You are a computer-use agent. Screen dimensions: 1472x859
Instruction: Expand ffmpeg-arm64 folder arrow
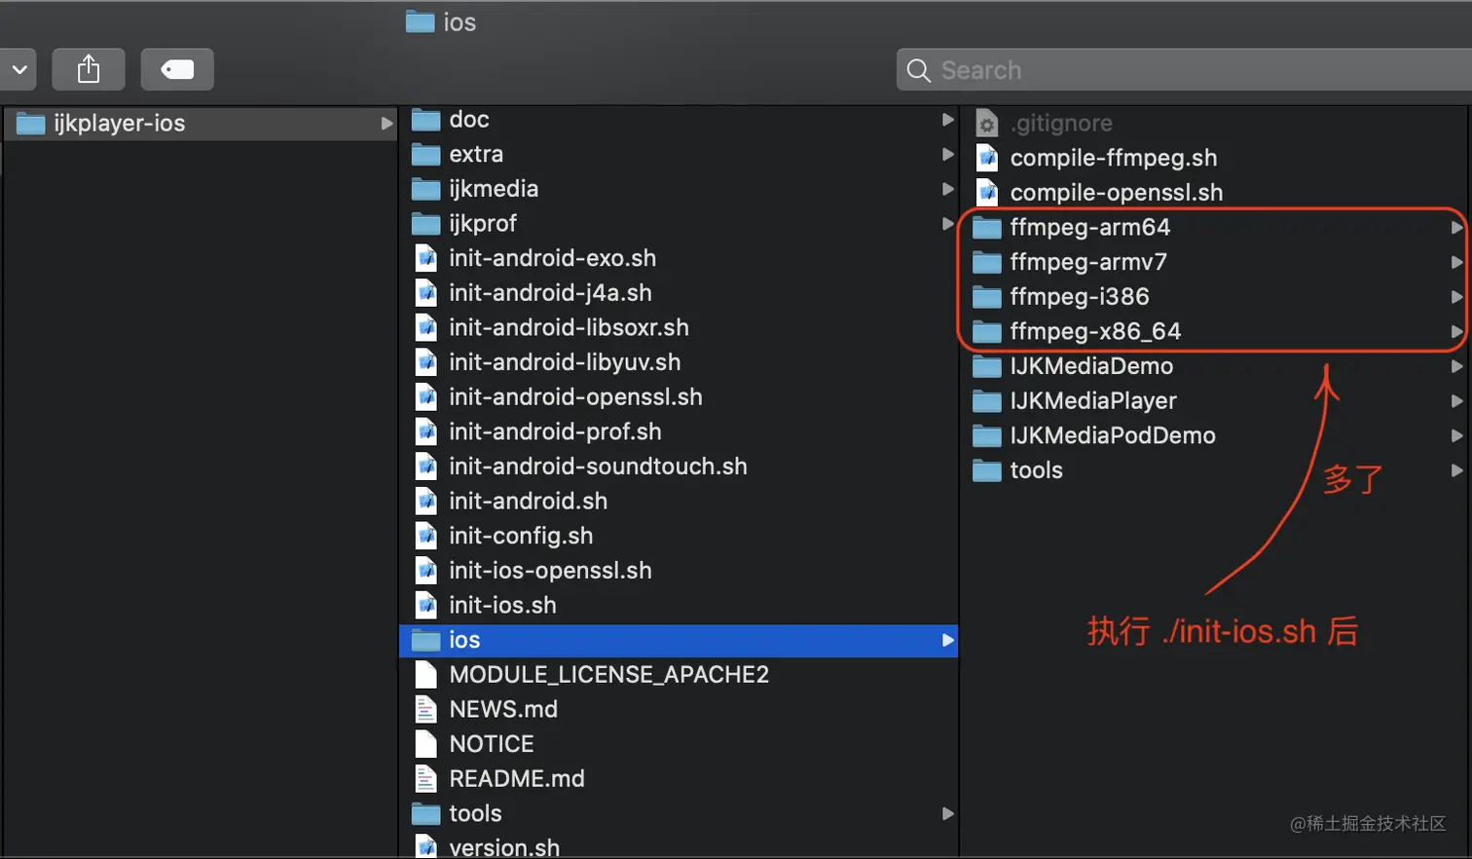tap(1456, 227)
